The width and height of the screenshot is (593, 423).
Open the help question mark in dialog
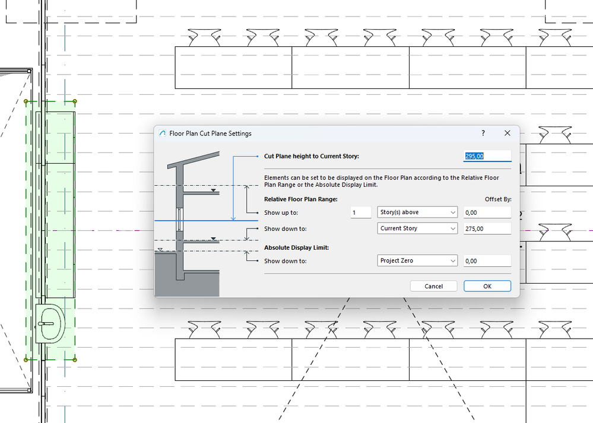483,133
